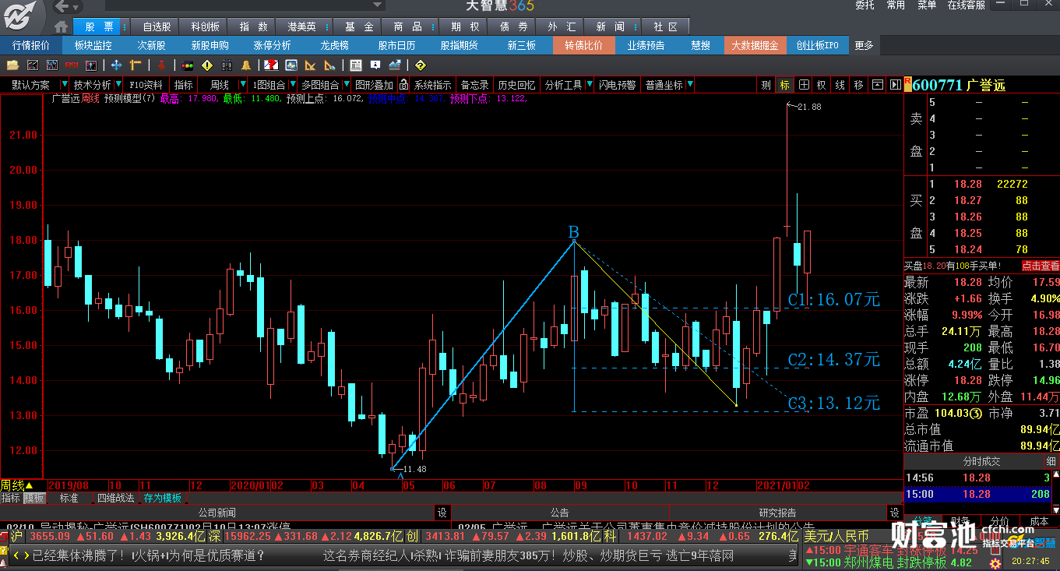Expand the 1图组合 dropdown
The height and width of the screenshot is (571, 1060).
(293, 84)
